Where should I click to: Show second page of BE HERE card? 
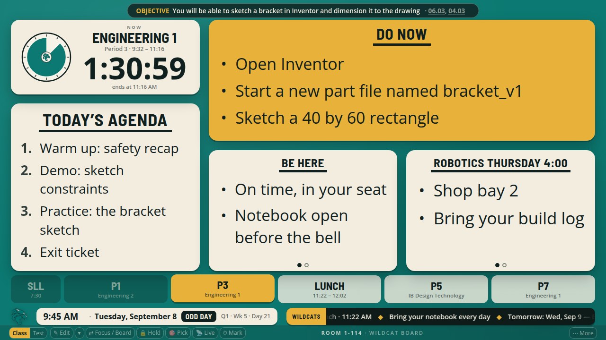tap(306, 265)
